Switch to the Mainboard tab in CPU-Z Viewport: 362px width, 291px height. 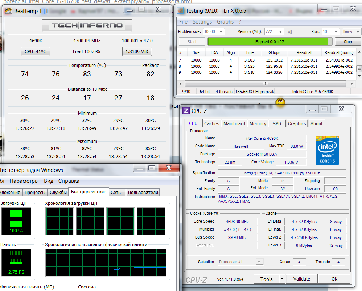coord(234,124)
